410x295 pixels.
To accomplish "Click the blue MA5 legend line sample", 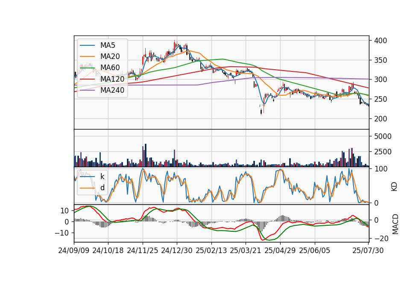I will (87, 45).
